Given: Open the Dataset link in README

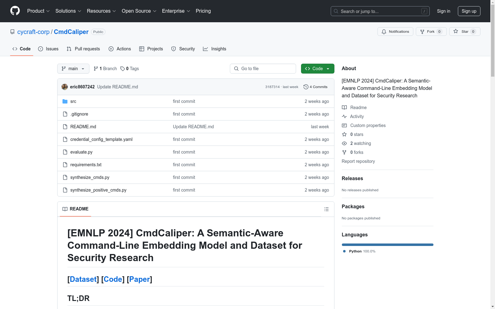Looking at the screenshot, I should coord(83,279).
